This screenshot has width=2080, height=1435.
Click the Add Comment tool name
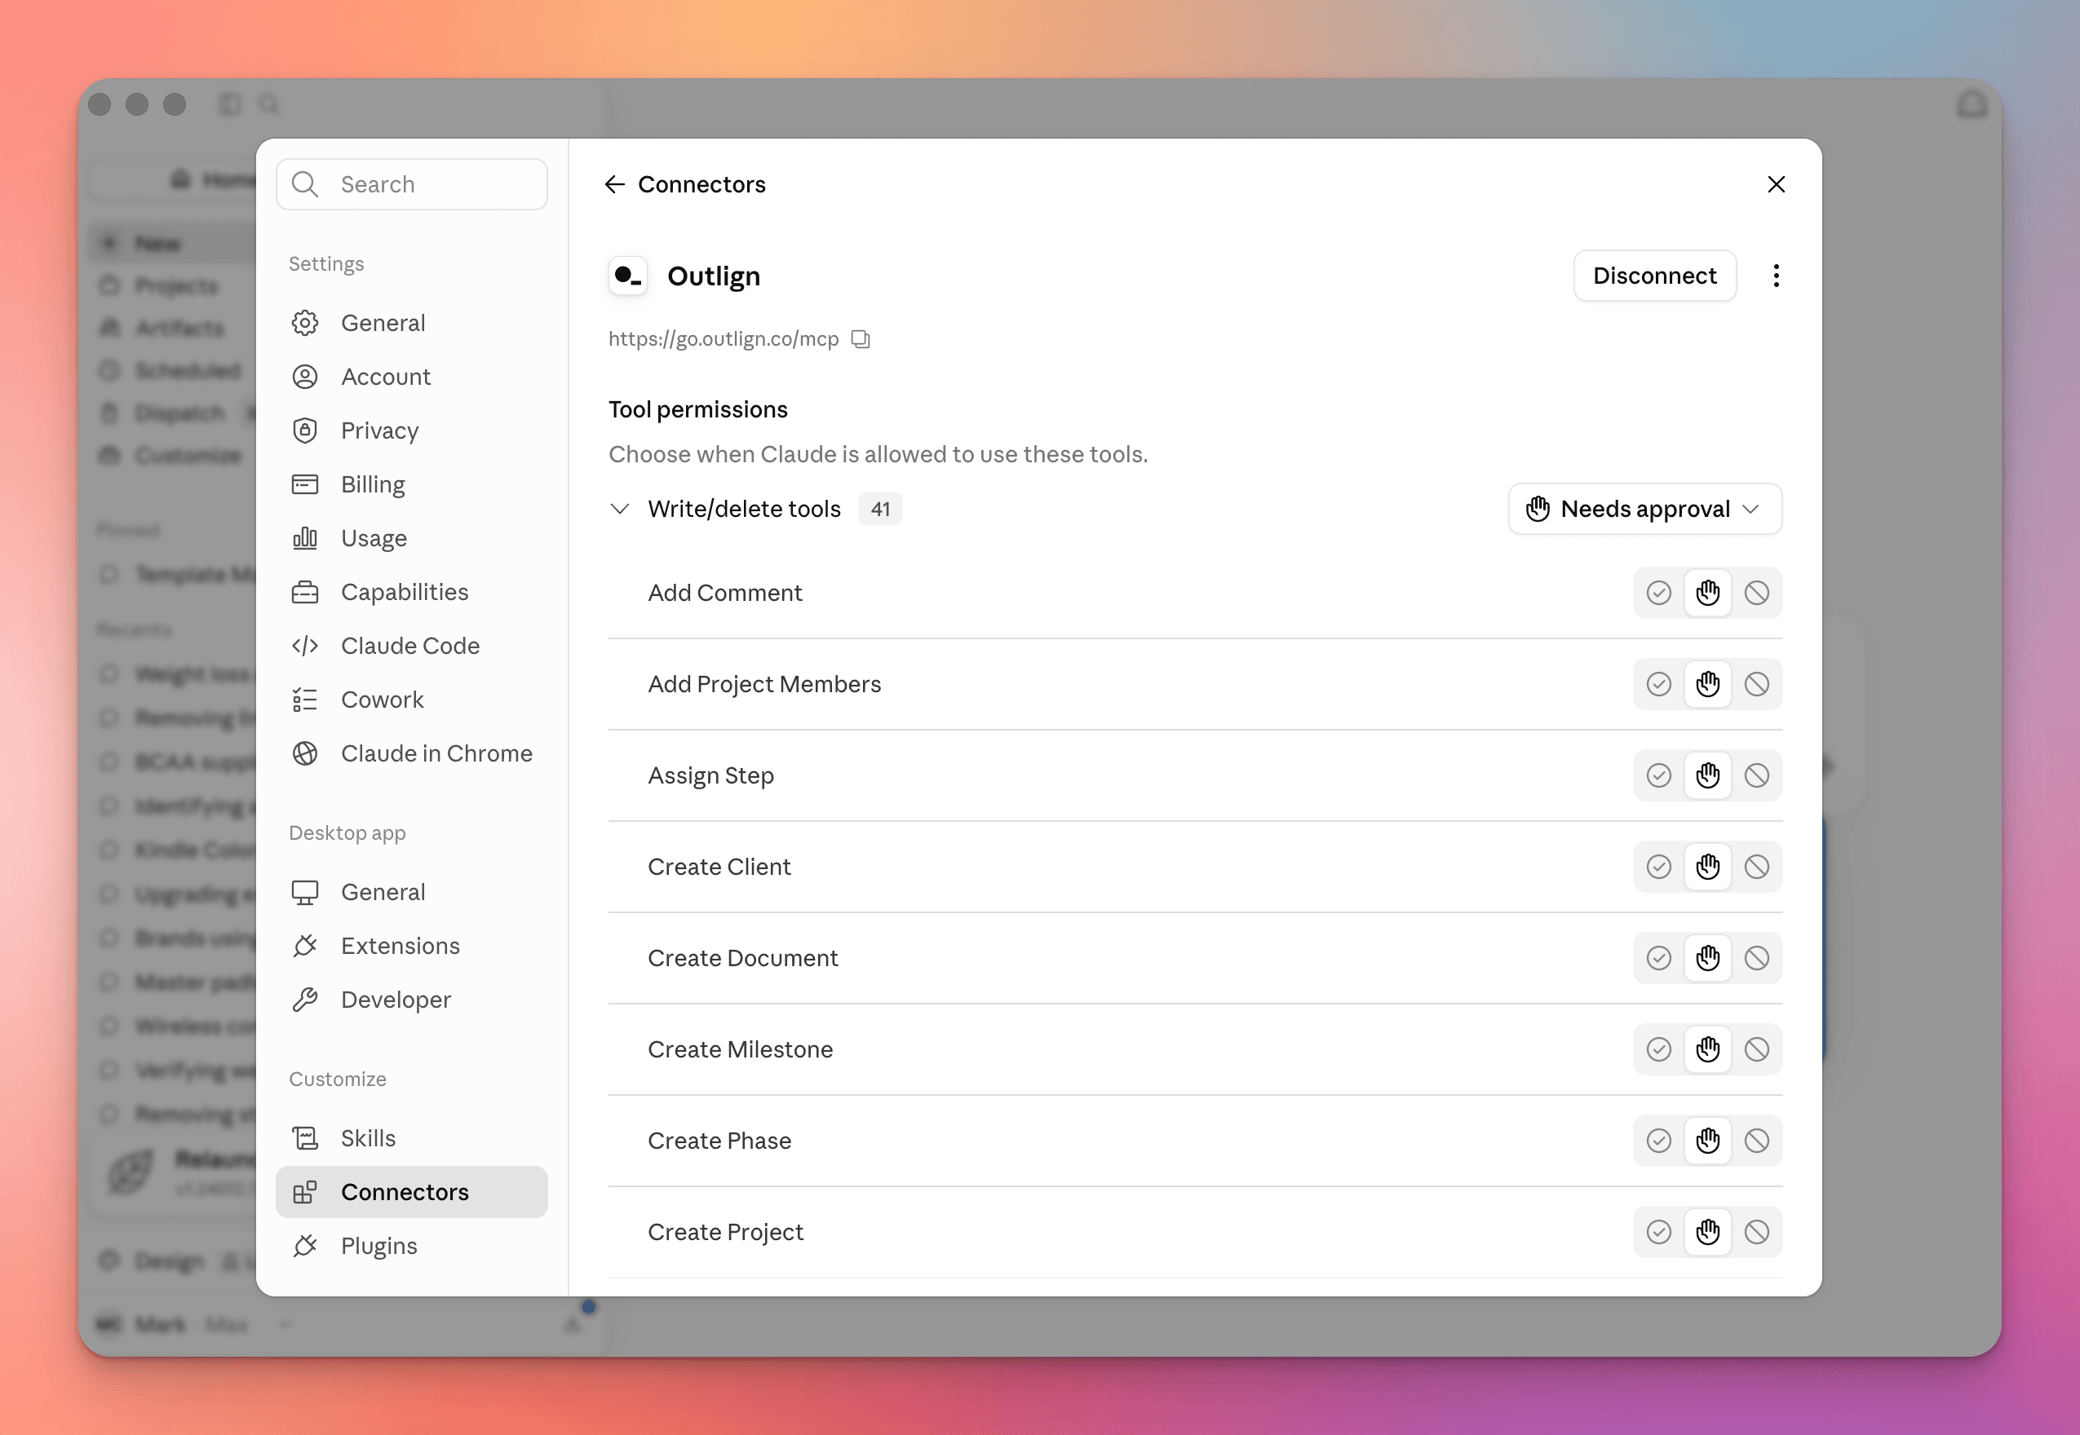(725, 594)
